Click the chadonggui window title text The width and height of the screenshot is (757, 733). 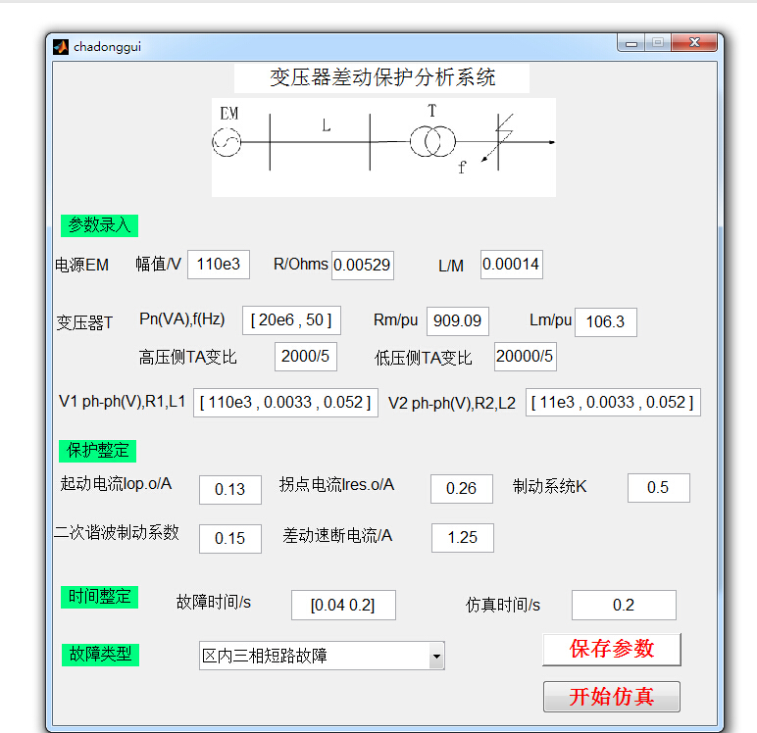(107, 47)
